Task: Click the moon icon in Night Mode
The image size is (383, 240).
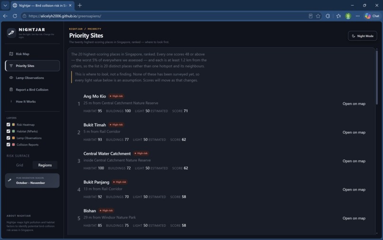Action: click(x=354, y=36)
